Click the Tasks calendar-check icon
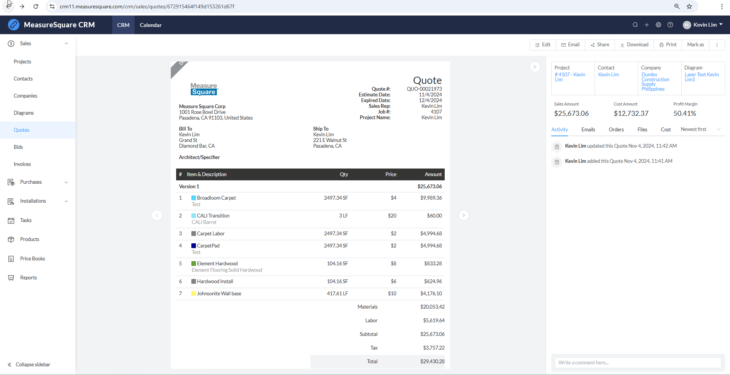Screen dimensions: 730x375 click(11, 221)
